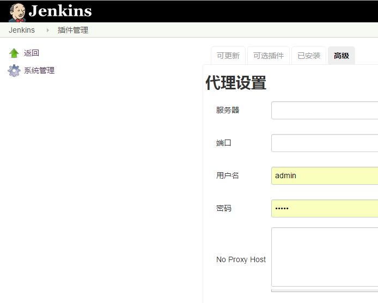The width and height of the screenshot is (378, 303).
Task: Open the Jenkins breadcrumb link
Action: coord(22,30)
